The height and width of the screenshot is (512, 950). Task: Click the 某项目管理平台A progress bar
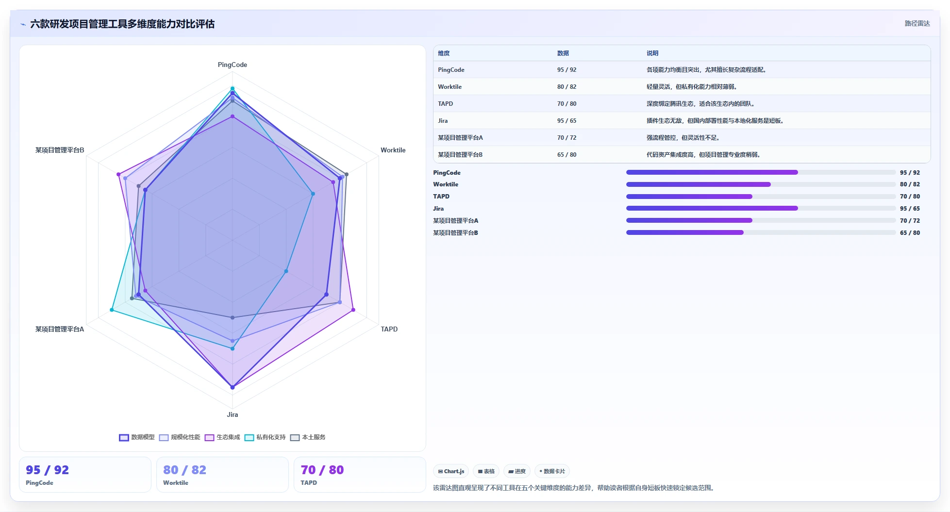point(761,220)
